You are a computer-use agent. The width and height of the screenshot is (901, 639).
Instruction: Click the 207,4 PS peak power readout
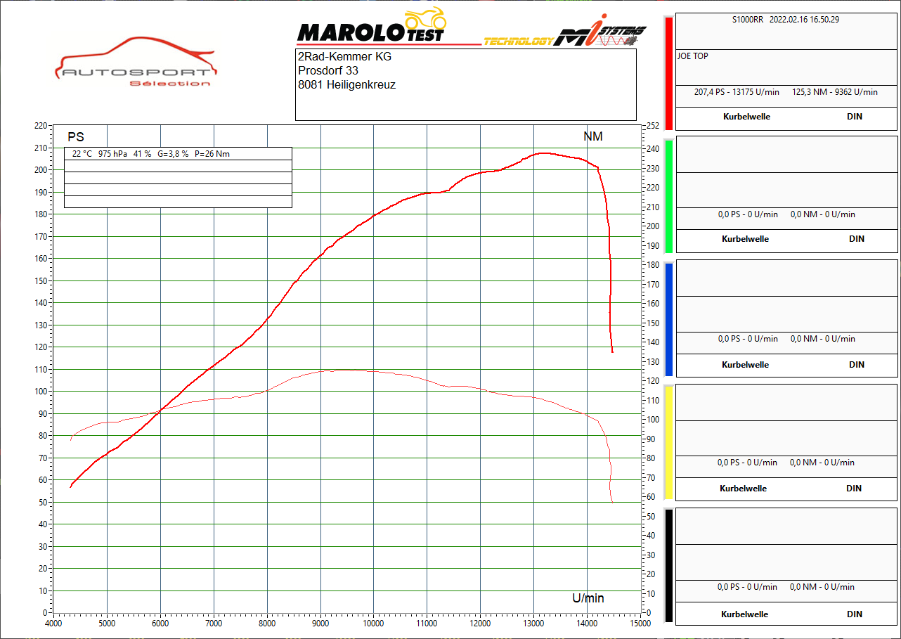coord(736,92)
